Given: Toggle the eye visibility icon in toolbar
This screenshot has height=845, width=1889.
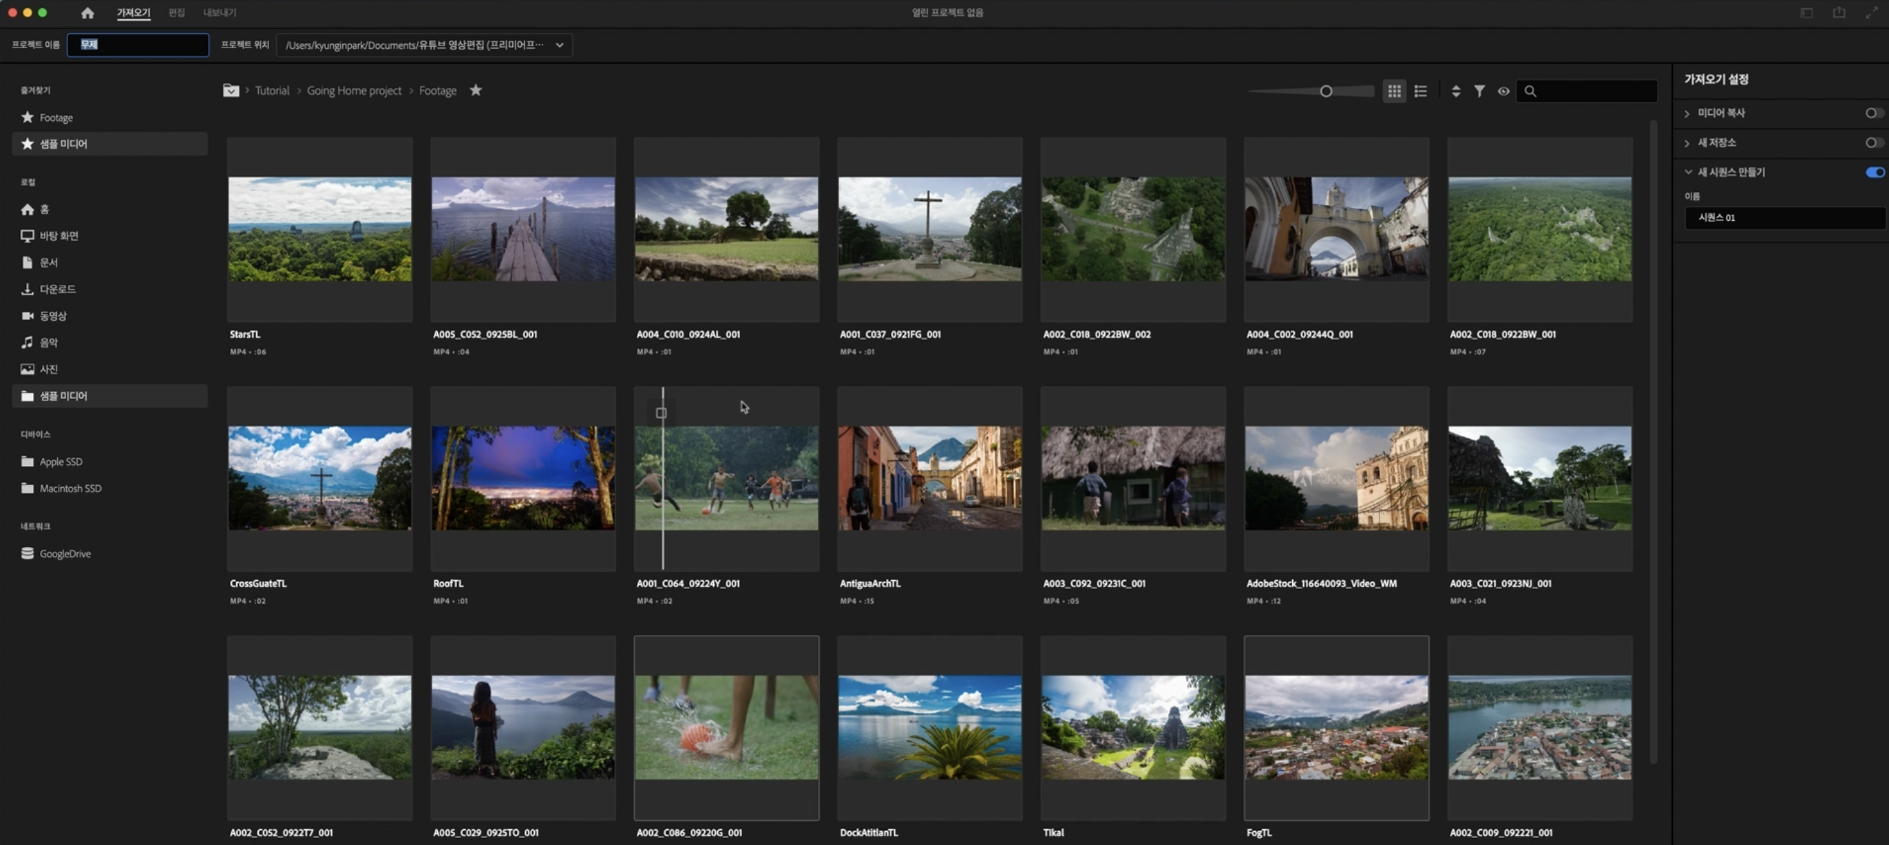Looking at the screenshot, I should pos(1503,91).
